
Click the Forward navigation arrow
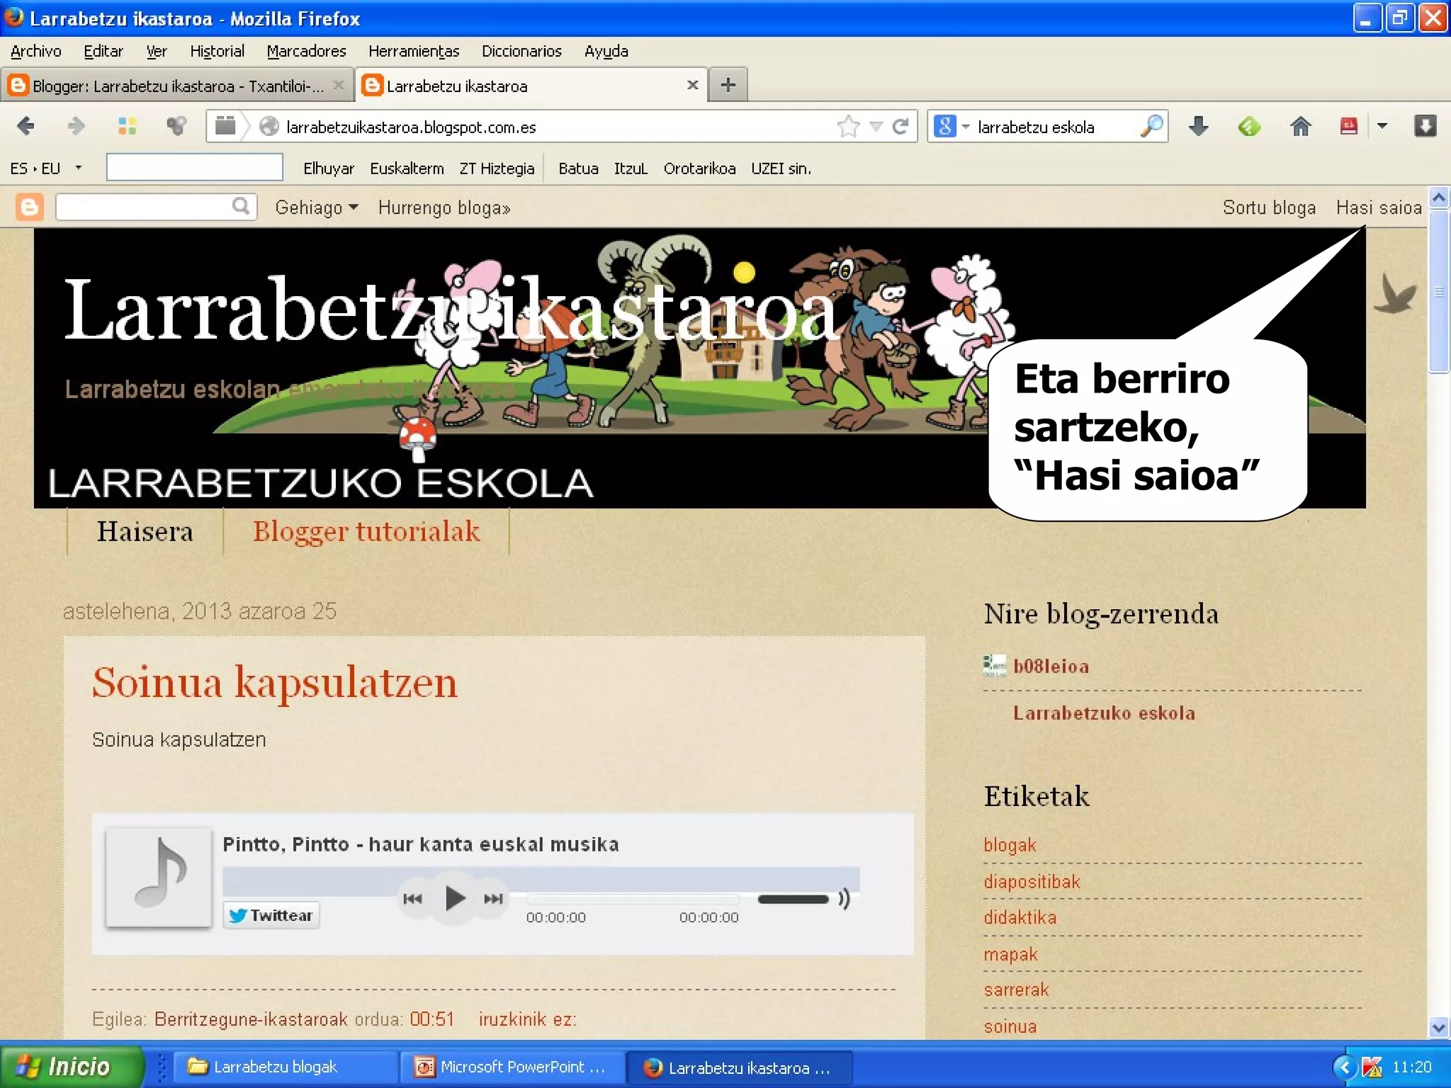(x=75, y=127)
